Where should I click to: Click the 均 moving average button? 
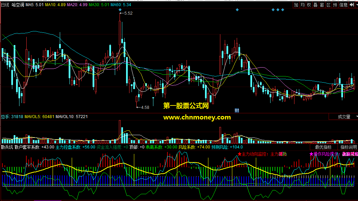pyautogui.click(x=303, y=5)
